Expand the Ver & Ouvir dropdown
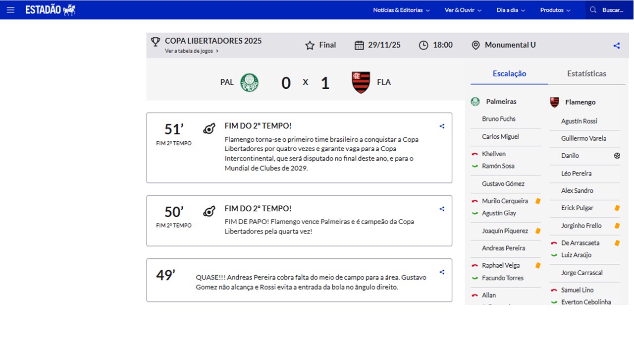Viewport: 634px width, 357px height. [463, 10]
